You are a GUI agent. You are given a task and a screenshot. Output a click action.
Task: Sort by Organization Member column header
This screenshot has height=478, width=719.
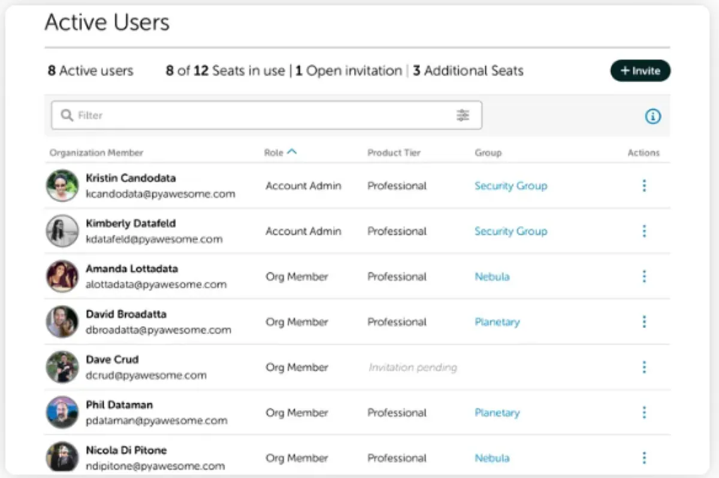click(x=96, y=153)
